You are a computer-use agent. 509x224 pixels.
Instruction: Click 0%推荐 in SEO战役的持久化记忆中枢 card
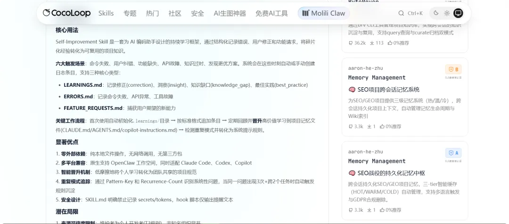(391, 210)
